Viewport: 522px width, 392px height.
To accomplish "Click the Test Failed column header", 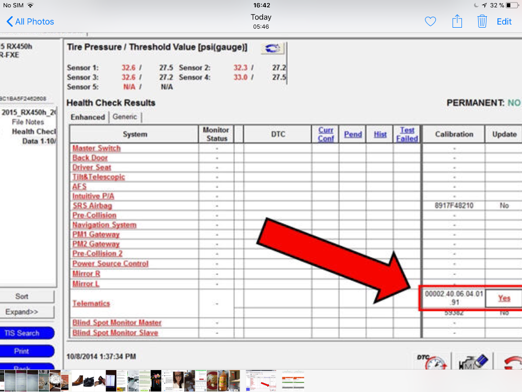I will (x=407, y=134).
